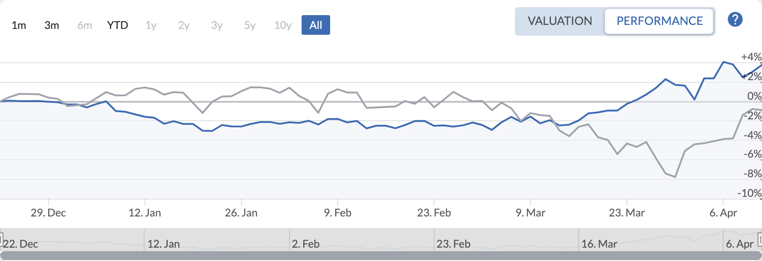Pick the 1y time range
The width and height of the screenshot is (762, 261).
pos(151,25)
